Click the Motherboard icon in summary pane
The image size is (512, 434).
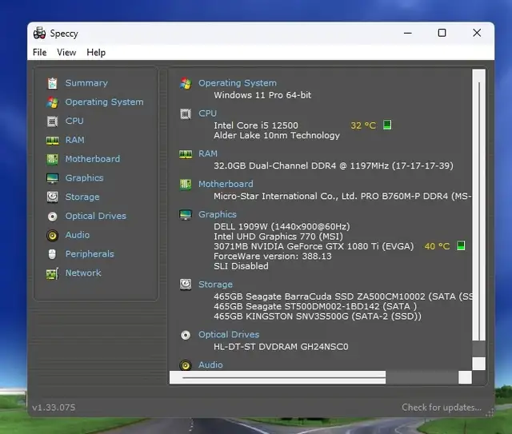[186, 185]
